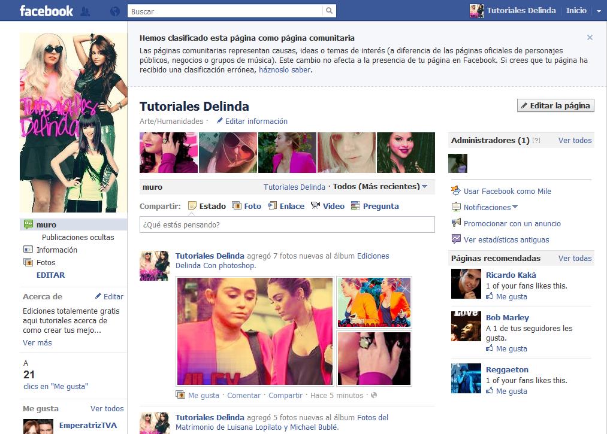Click the Editar la página button

pos(555,105)
